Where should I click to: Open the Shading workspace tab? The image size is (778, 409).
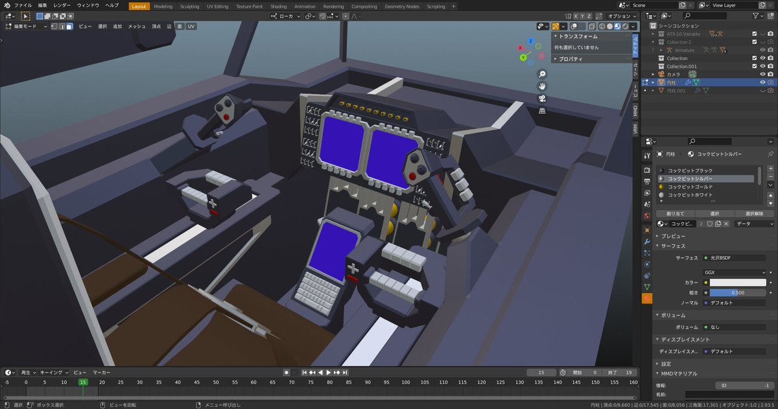click(278, 6)
